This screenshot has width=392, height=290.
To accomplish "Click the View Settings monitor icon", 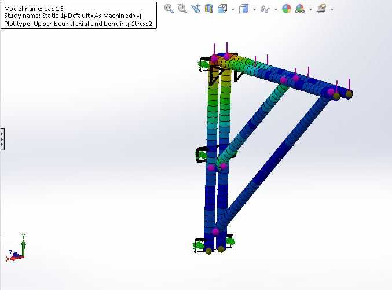I will pos(321,9).
